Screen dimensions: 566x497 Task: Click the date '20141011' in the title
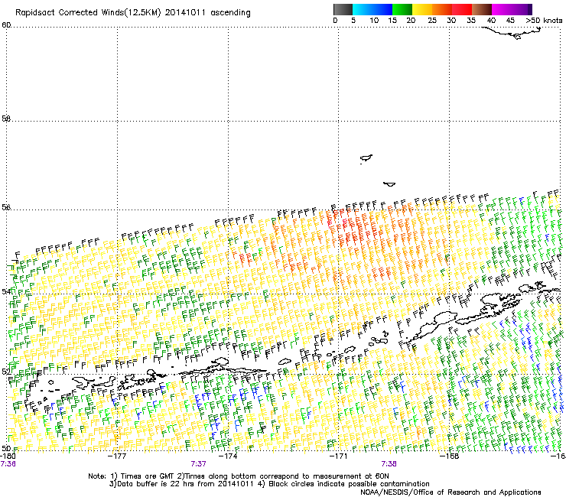[x=185, y=13]
